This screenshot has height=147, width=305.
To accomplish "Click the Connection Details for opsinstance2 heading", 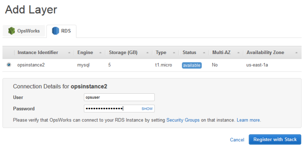I will click(x=60, y=86).
